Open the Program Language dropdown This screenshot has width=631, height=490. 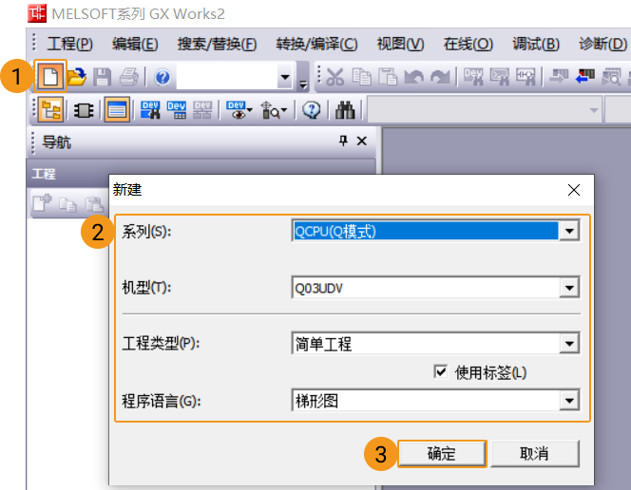click(x=569, y=401)
